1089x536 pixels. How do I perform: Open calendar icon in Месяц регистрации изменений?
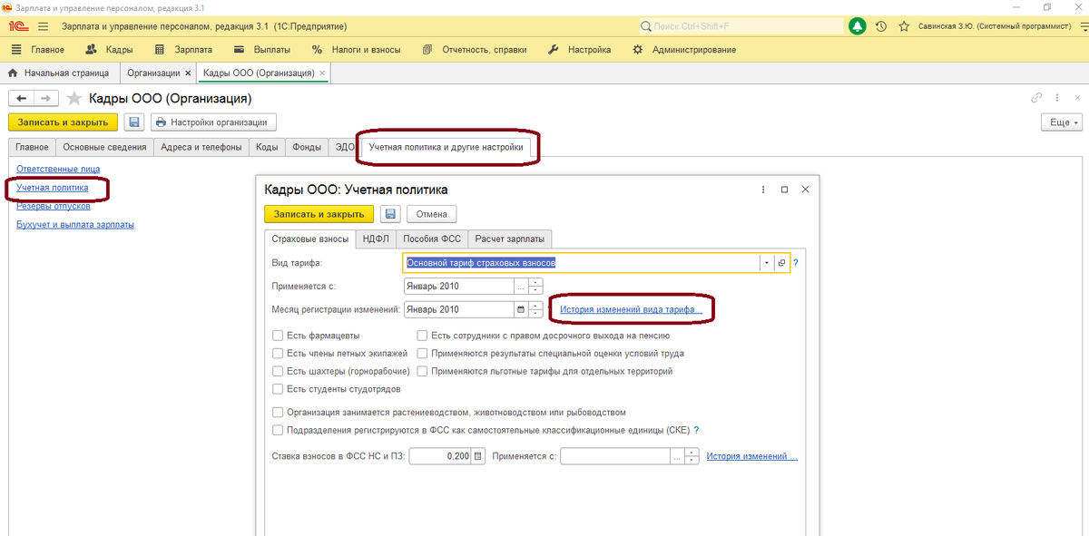[520, 309]
